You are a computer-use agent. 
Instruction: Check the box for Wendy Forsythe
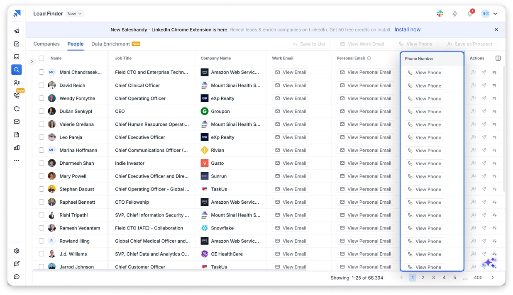pos(42,98)
